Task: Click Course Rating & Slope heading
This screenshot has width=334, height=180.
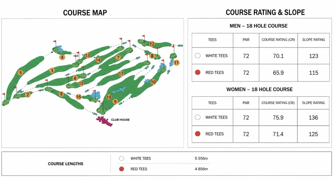Action: coord(265,12)
